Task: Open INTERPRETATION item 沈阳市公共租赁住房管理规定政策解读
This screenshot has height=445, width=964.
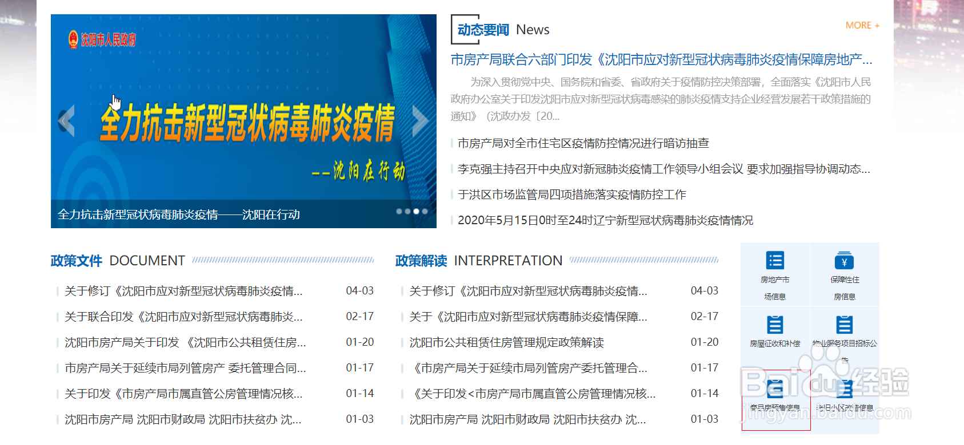Action: coord(506,342)
